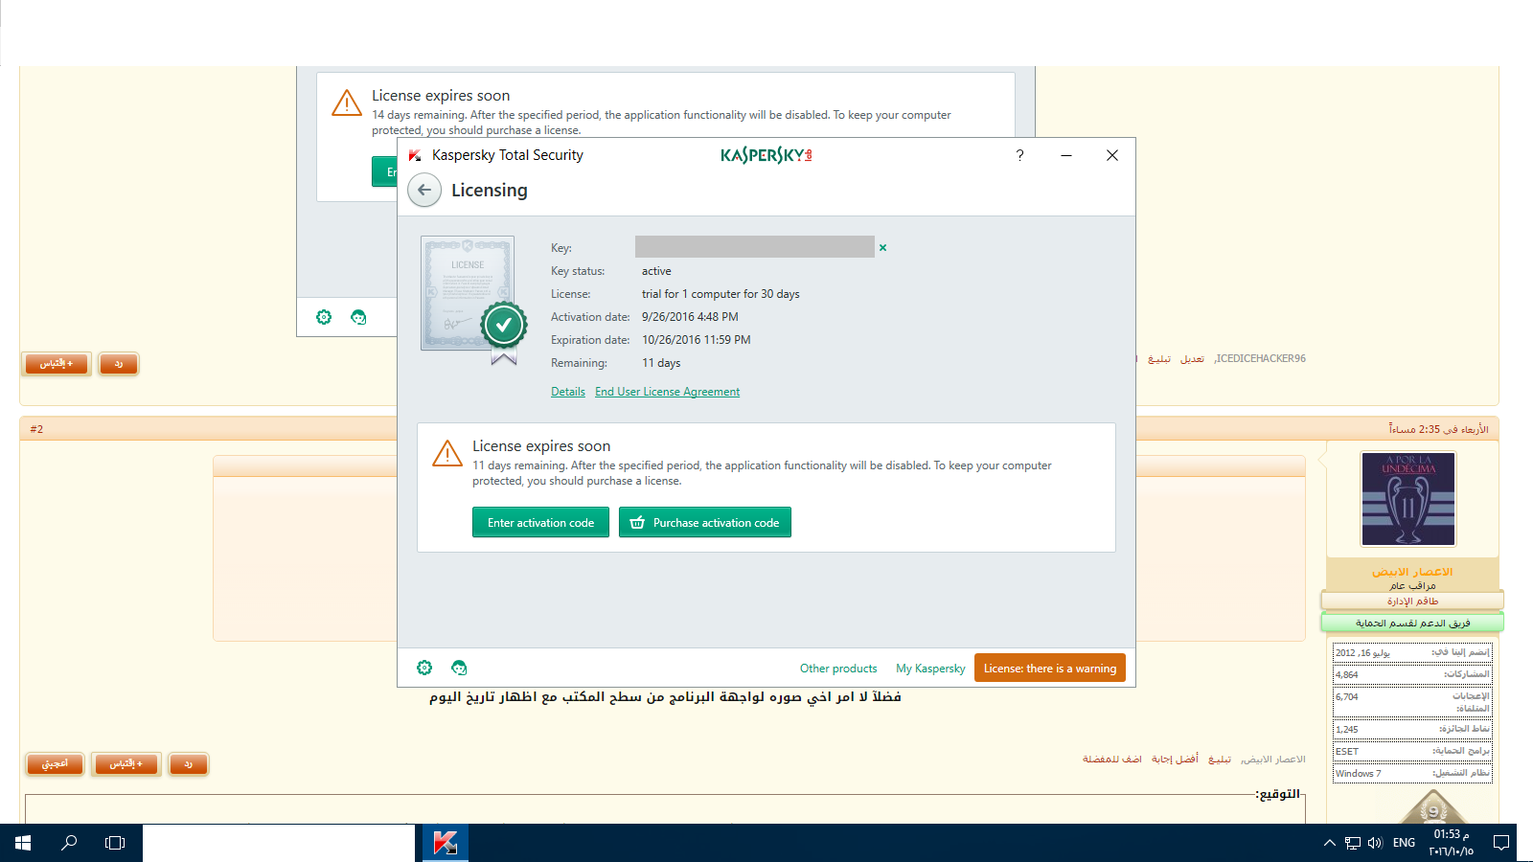Click 'trial for 1 computer for 30 days' text
Viewport: 1533px width, 862px height.
(x=721, y=294)
